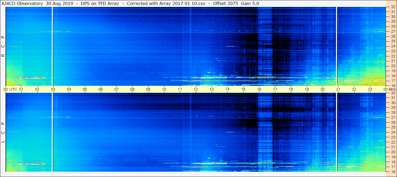The height and width of the screenshot is (177, 397).
Task: Select the 05 hour mark on the time axis
Action: 85,89
